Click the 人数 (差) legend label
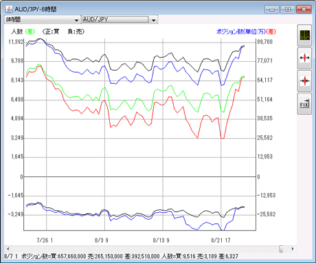This screenshot has height=263, width=316. point(23,32)
